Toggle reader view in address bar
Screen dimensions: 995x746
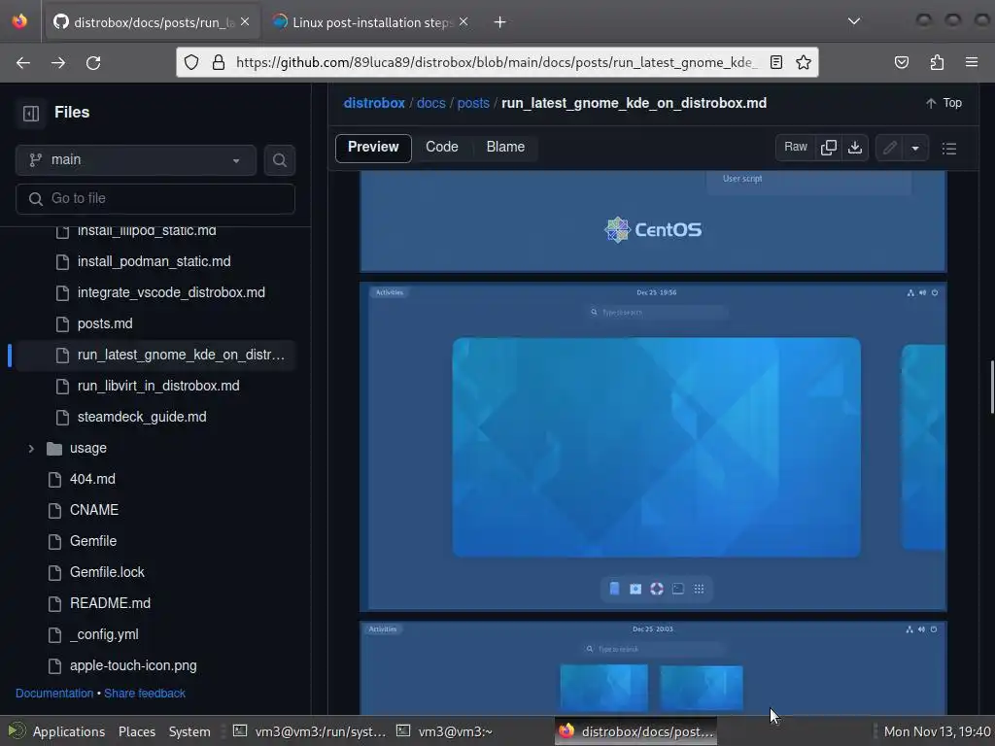775,62
